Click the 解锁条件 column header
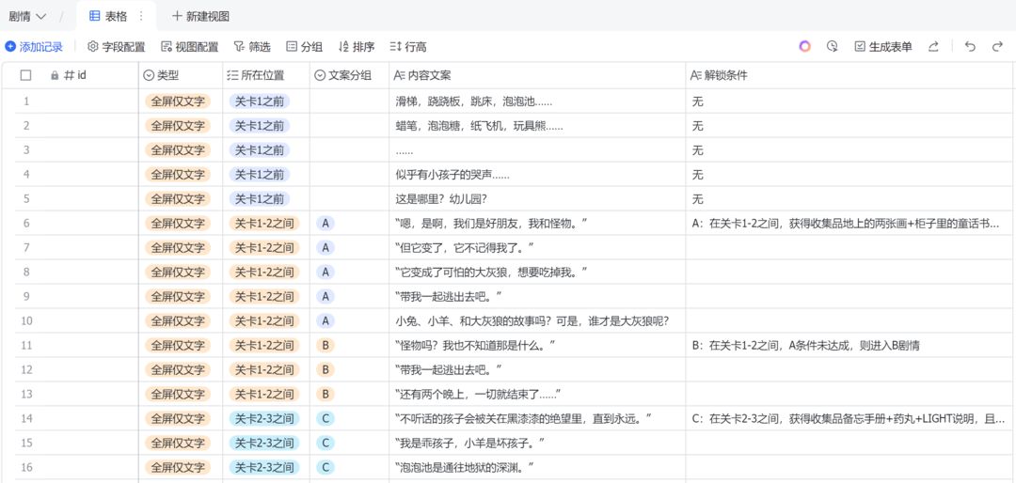 point(850,75)
